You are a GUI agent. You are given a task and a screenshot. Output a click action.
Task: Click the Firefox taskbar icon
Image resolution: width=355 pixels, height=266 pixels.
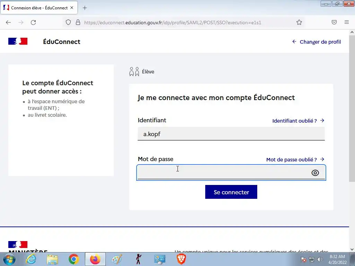95,259
